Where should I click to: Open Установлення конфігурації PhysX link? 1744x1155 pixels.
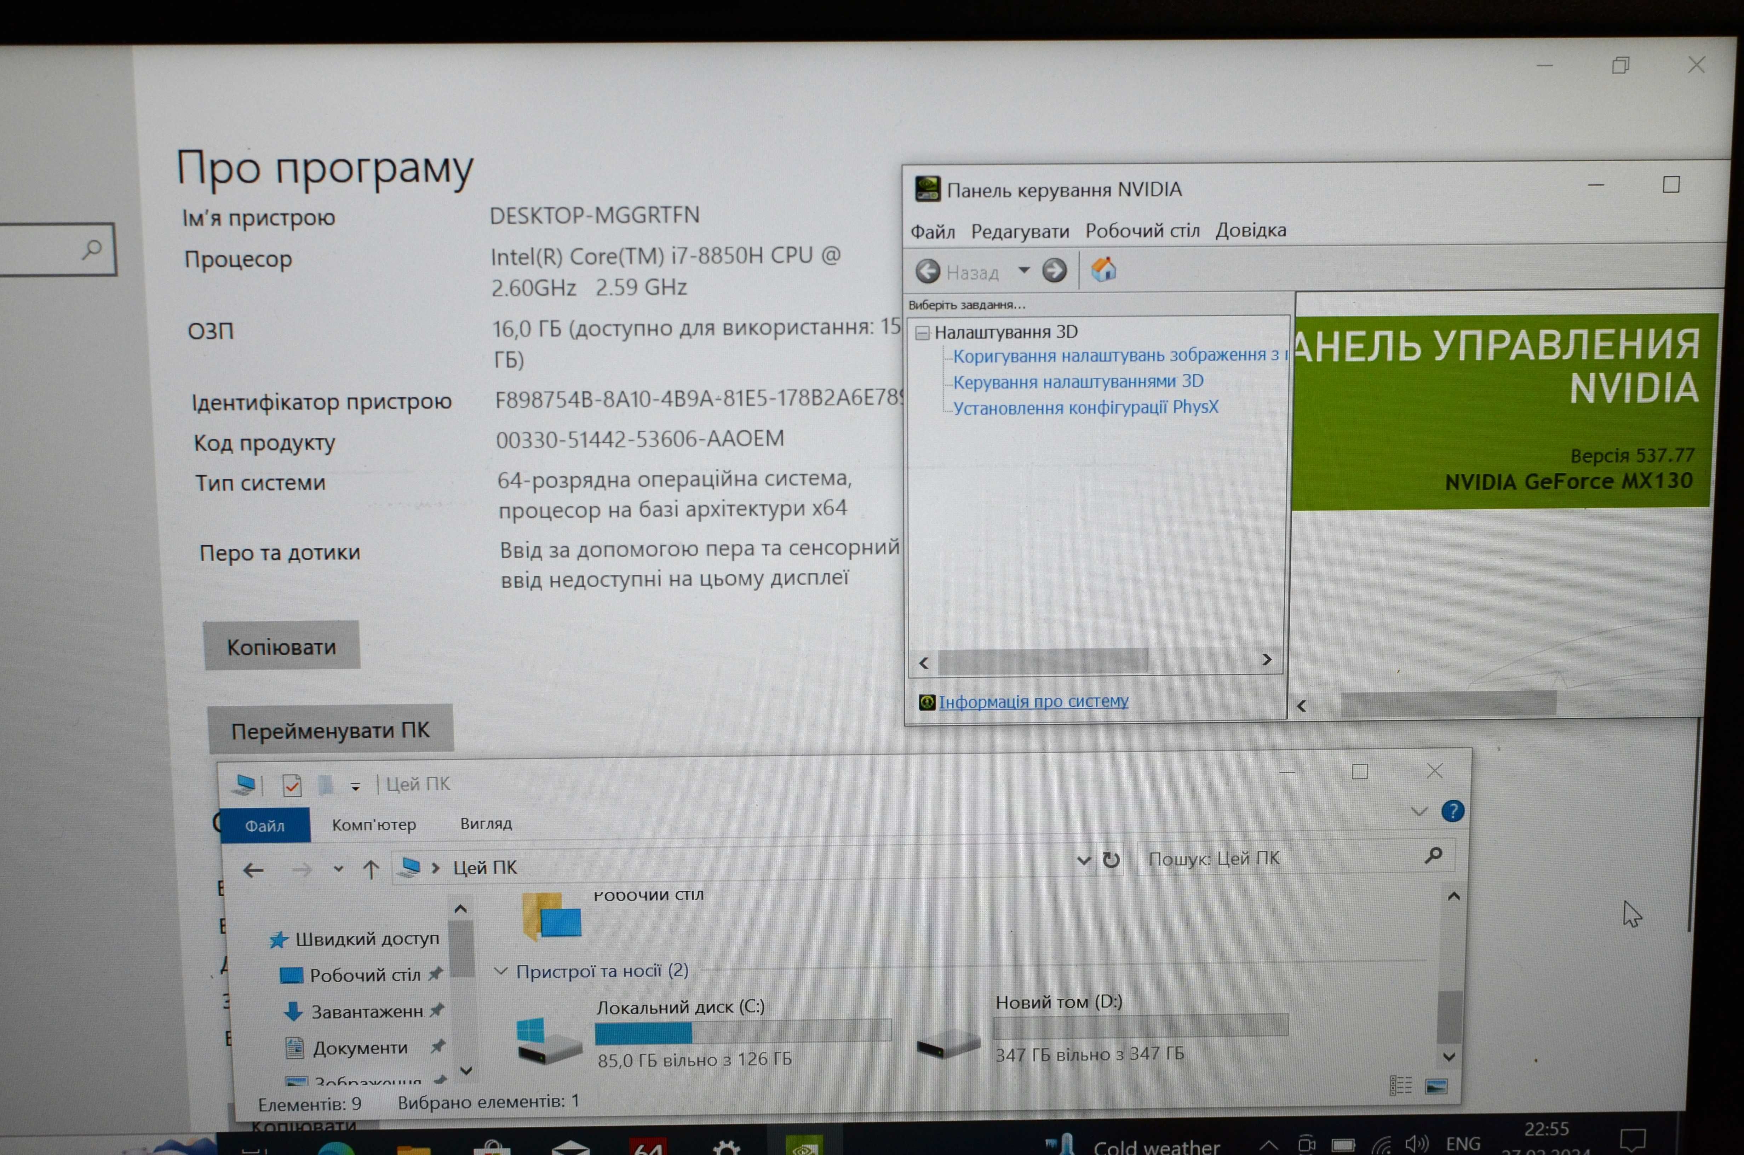click(x=1086, y=407)
